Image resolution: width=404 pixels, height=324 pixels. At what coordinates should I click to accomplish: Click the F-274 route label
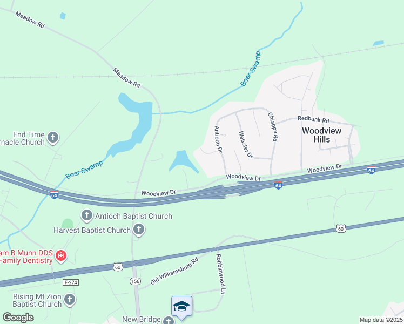[x=71, y=282]
